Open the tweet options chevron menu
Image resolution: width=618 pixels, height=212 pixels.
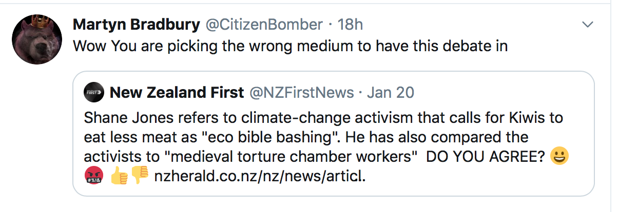click(x=587, y=25)
